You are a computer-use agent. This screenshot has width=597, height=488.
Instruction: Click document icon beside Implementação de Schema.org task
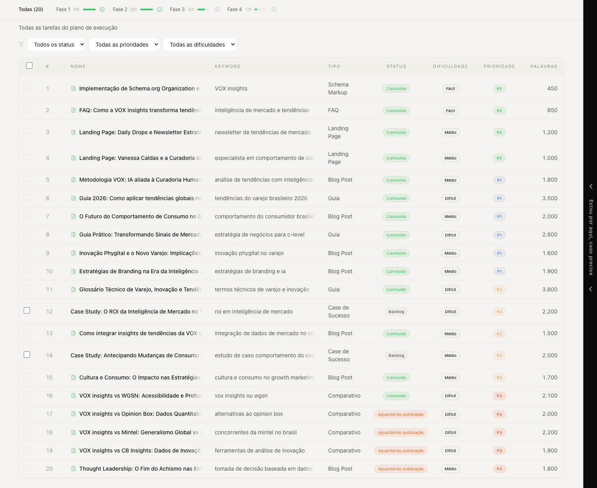pyautogui.click(x=73, y=88)
